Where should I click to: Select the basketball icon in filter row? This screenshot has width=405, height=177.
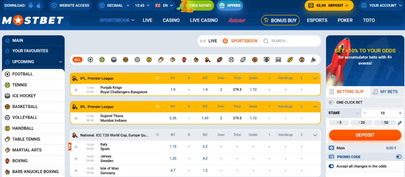coord(125,60)
